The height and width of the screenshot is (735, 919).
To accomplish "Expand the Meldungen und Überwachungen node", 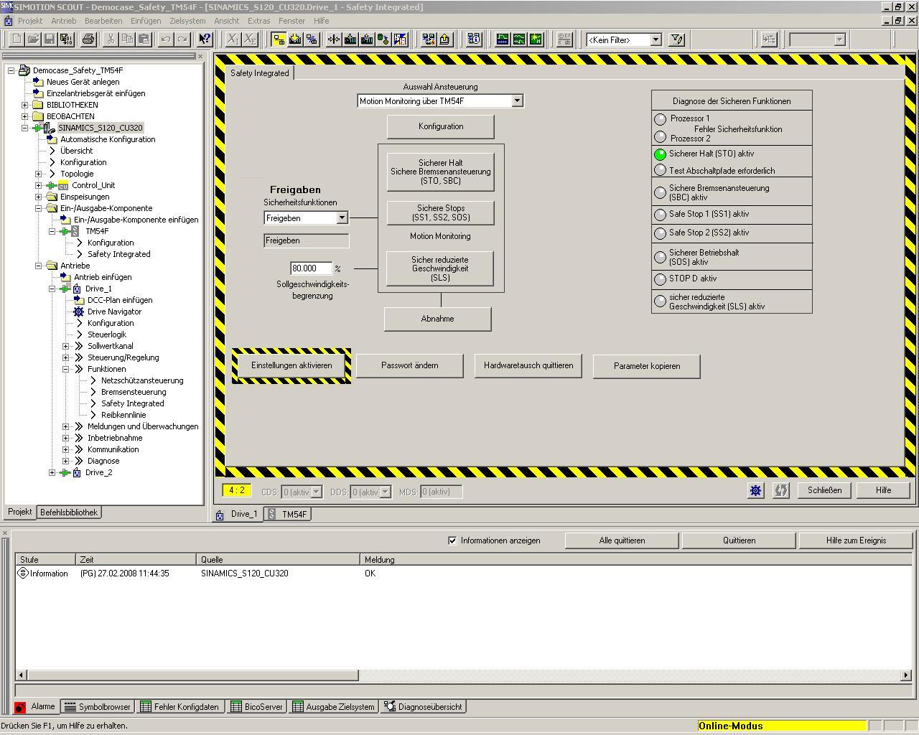I will coord(66,426).
